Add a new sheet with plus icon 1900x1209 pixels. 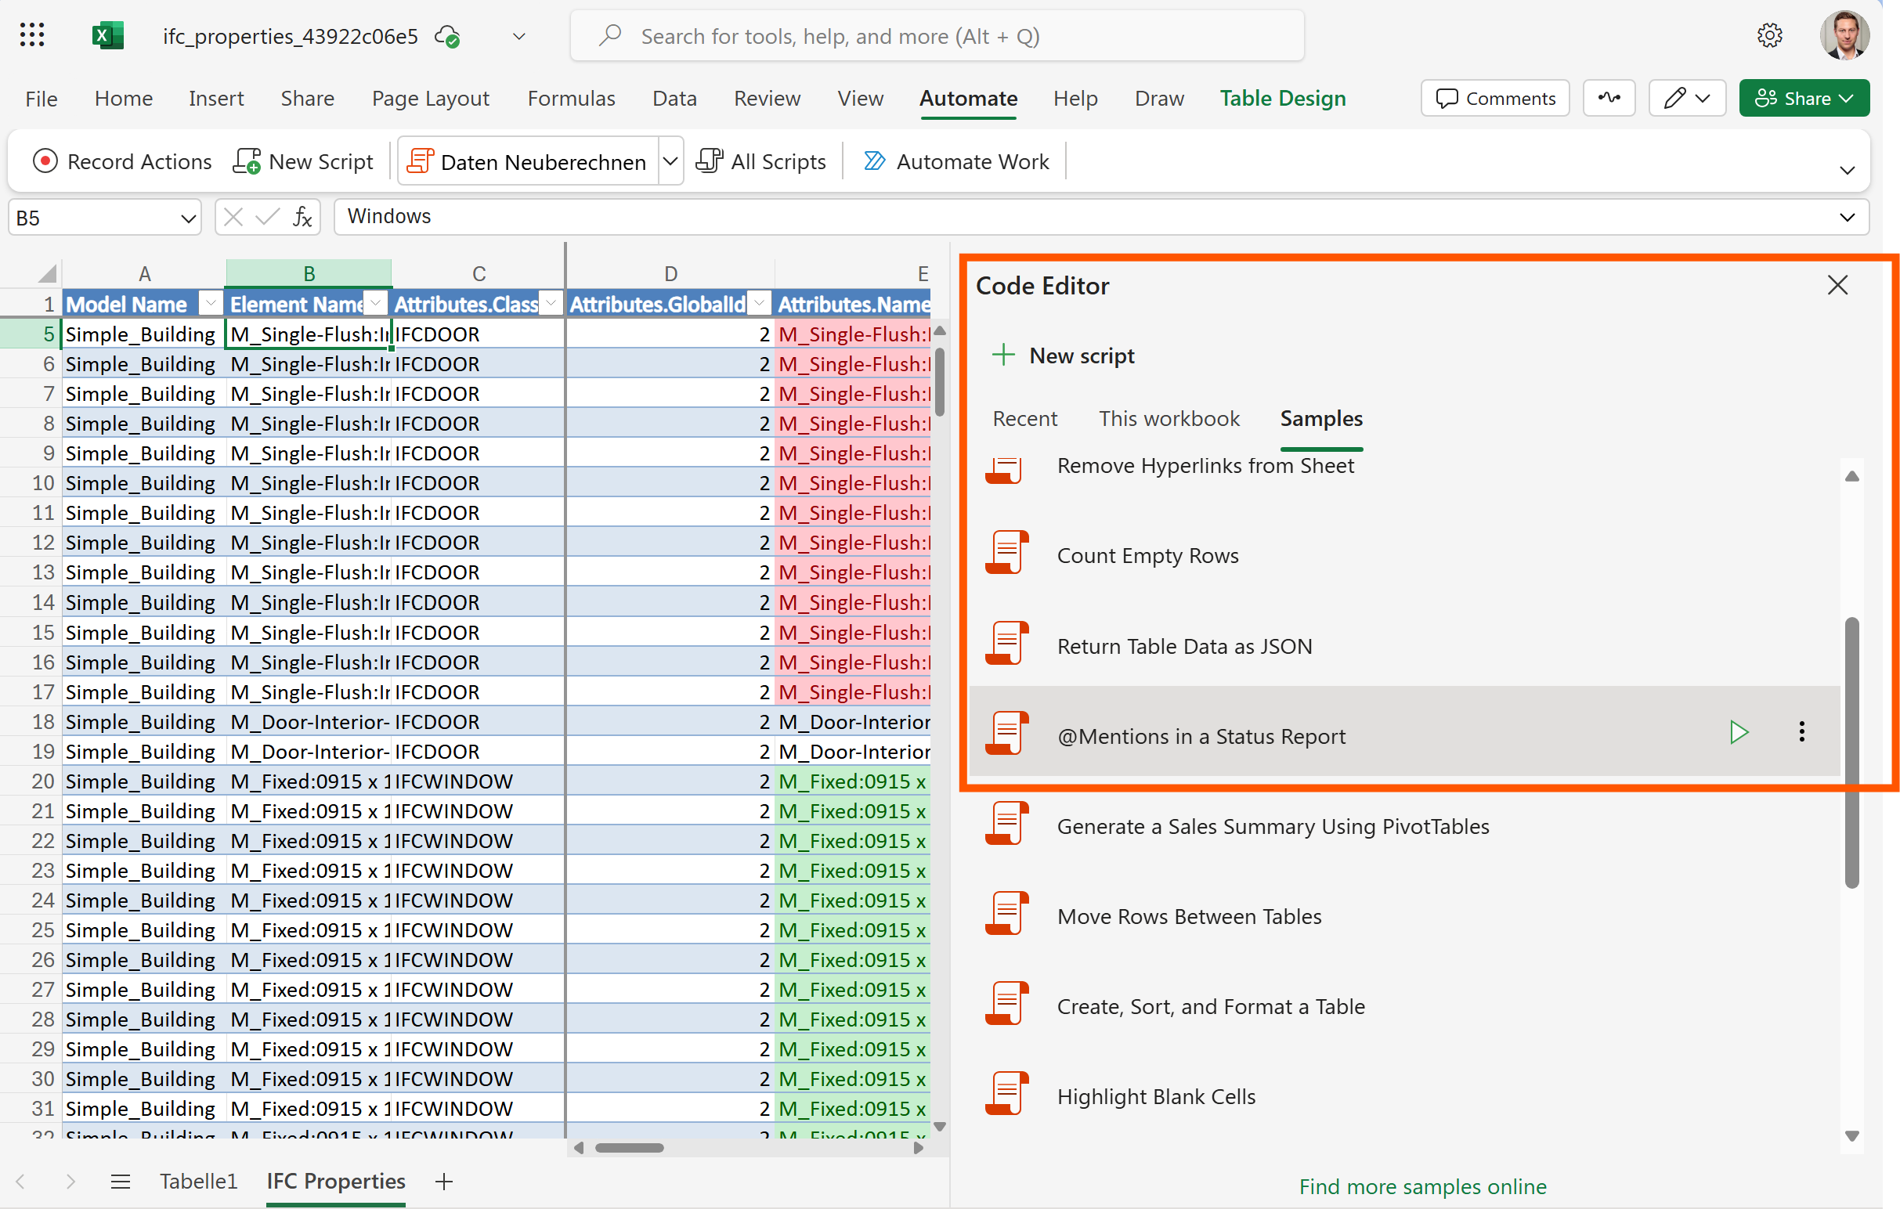tap(444, 1182)
